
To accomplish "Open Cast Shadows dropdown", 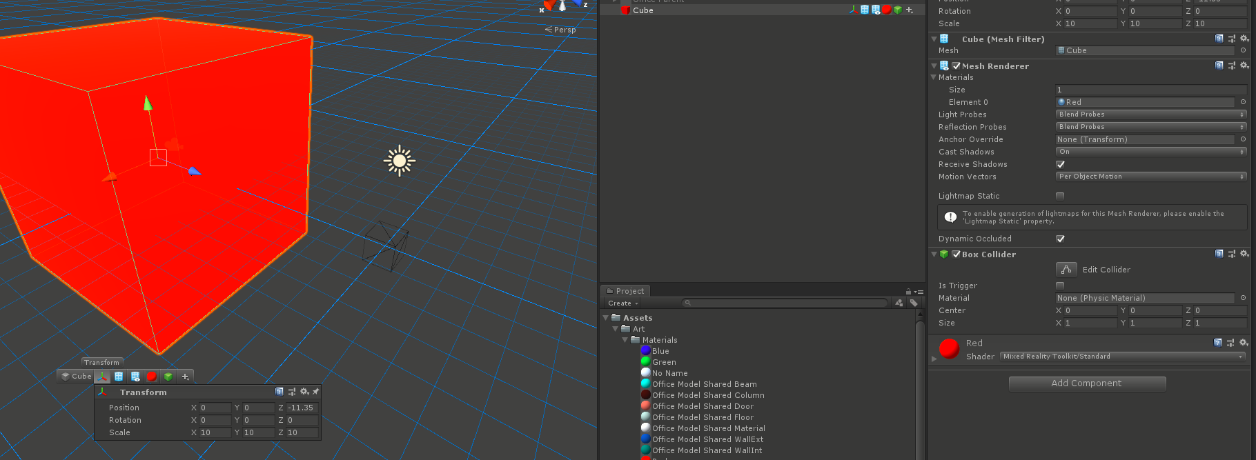I will (x=1151, y=152).
